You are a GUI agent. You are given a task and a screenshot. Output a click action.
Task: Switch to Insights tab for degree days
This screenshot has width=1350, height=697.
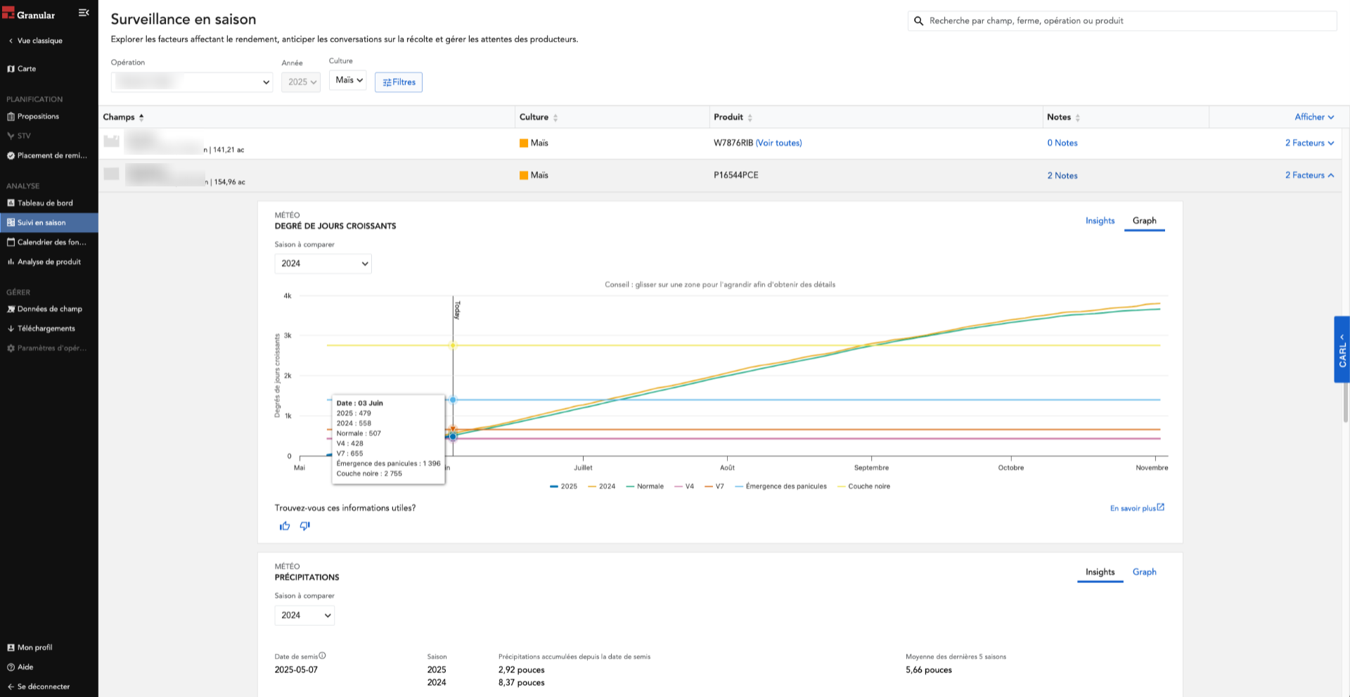point(1100,221)
